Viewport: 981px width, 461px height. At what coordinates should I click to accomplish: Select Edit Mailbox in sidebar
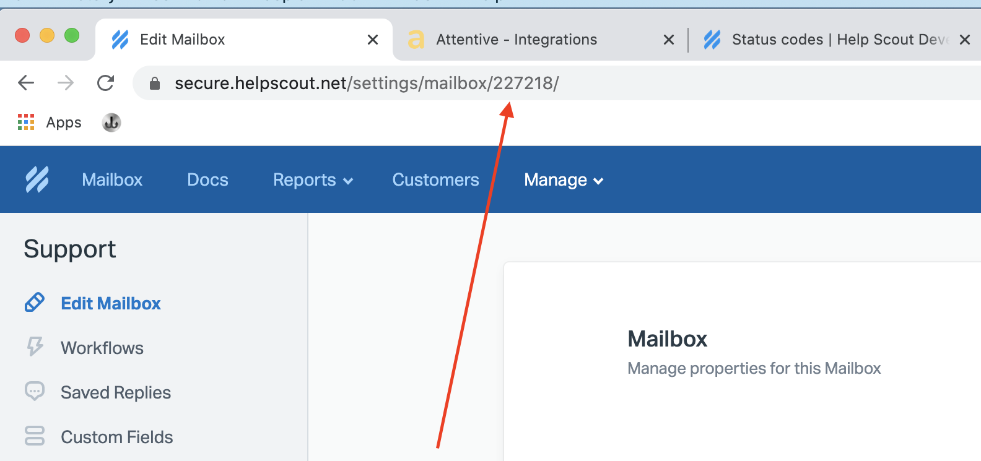111,303
